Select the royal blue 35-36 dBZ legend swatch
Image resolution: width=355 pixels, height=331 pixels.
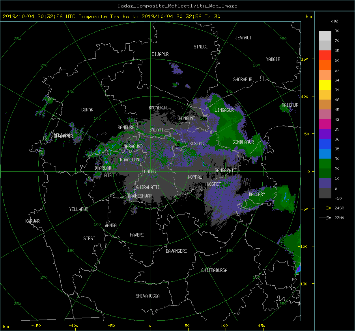click(x=325, y=144)
